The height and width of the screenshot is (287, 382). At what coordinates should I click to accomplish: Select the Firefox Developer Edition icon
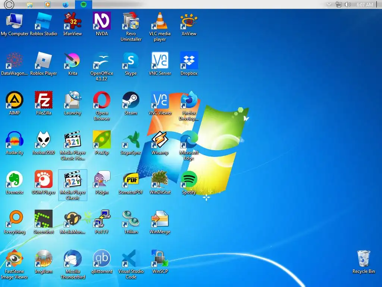[x=189, y=106]
